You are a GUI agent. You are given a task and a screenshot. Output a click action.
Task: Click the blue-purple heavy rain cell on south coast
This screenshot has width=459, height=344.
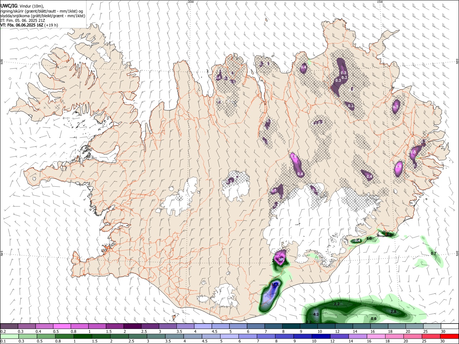[x=270, y=296]
